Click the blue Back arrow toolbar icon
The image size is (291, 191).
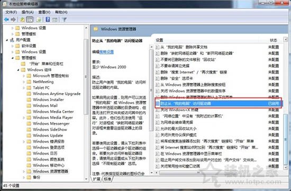click(6, 20)
